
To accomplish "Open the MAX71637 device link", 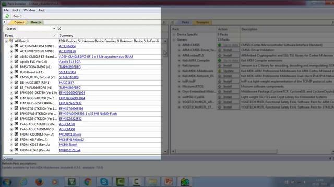I will tap(66, 83).
